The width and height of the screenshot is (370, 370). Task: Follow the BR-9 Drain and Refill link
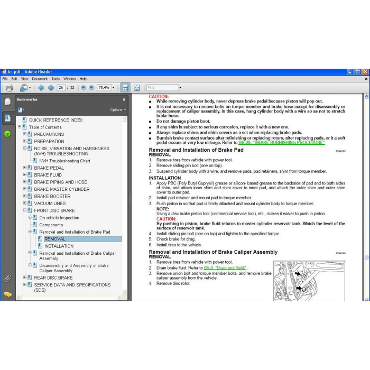tap(225, 268)
